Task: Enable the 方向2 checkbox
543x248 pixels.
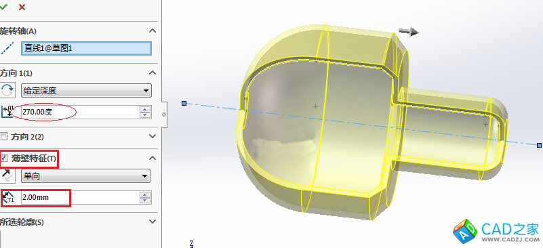Action: [x=3, y=136]
